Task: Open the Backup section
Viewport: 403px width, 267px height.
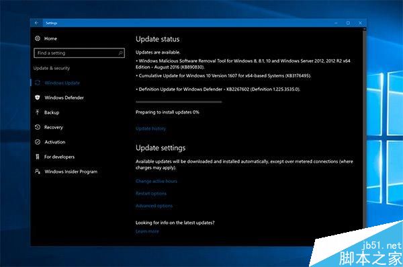Action: (x=52, y=112)
